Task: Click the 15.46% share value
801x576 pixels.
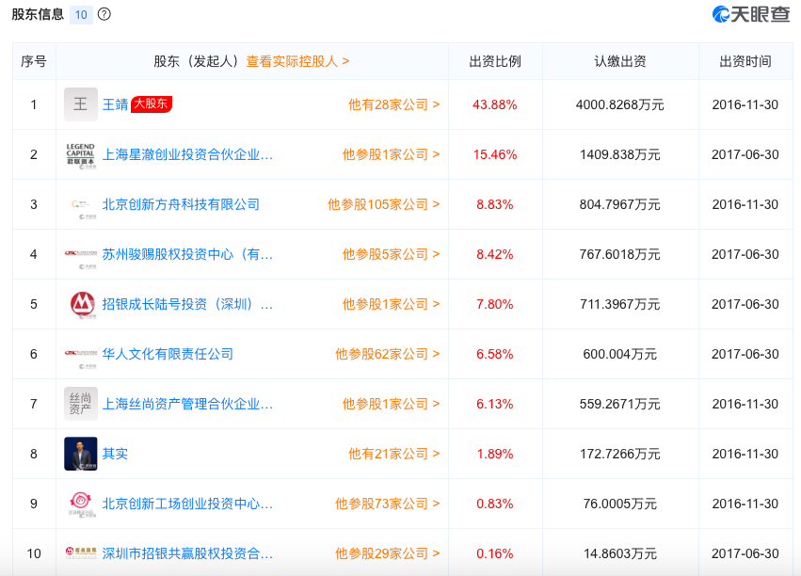Action: pyautogui.click(x=495, y=154)
